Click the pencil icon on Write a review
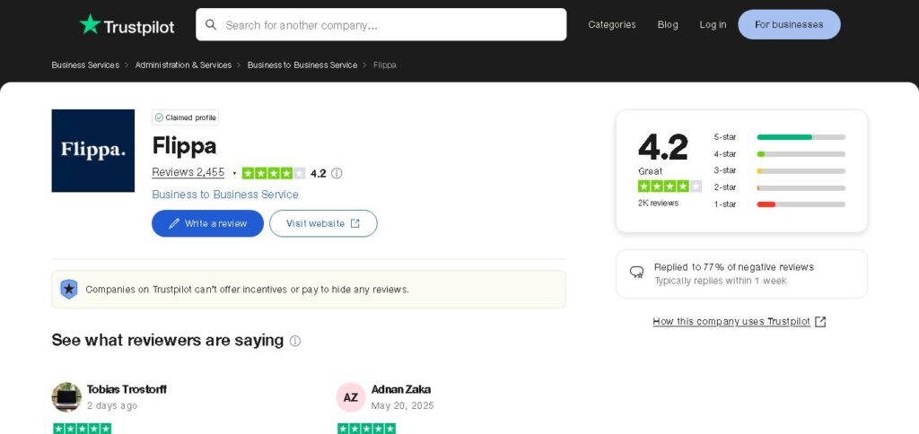Image resolution: width=919 pixels, height=434 pixels. (174, 224)
